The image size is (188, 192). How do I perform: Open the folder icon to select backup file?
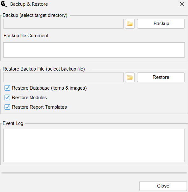tap(130, 77)
